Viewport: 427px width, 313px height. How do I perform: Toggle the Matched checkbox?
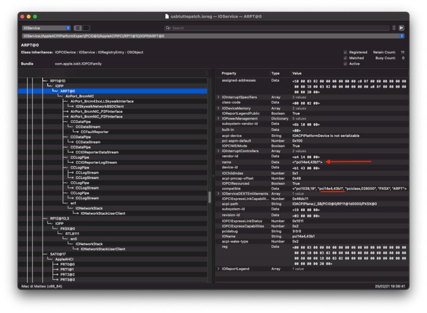[345, 58]
